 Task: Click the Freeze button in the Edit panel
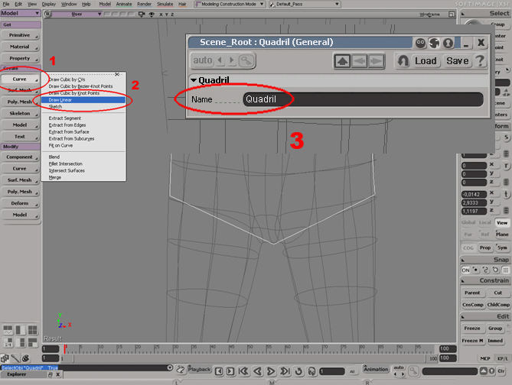click(x=472, y=328)
